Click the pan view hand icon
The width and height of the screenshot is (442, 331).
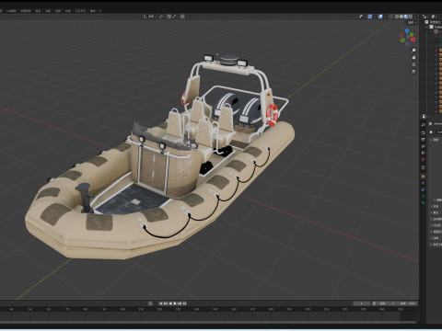coord(413,57)
